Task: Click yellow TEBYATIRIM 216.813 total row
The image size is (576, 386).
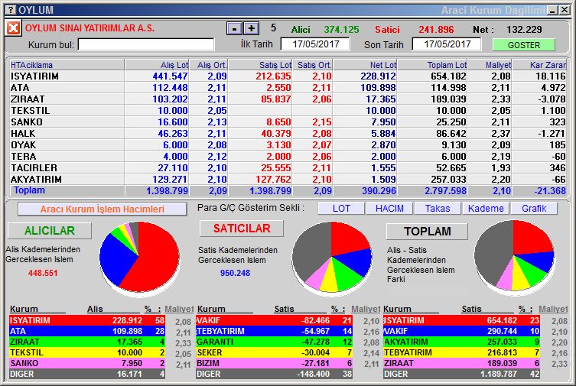Action: click(x=461, y=352)
